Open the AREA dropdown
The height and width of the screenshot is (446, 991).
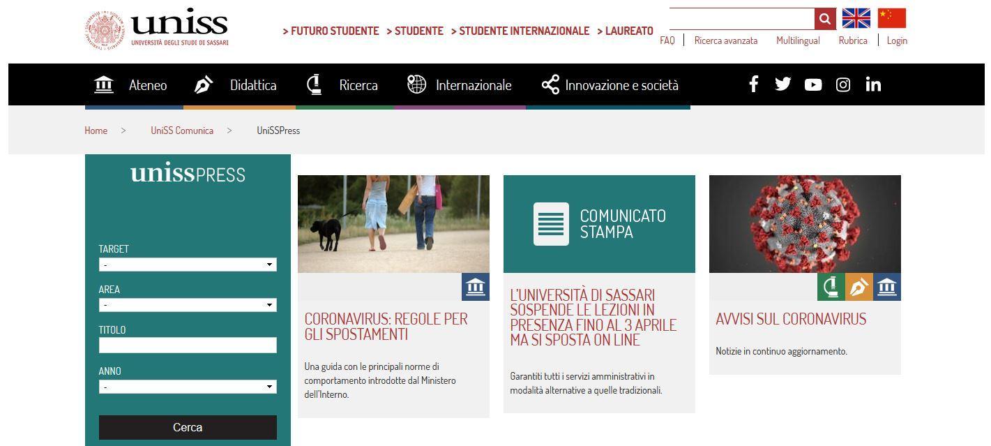[x=188, y=305]
